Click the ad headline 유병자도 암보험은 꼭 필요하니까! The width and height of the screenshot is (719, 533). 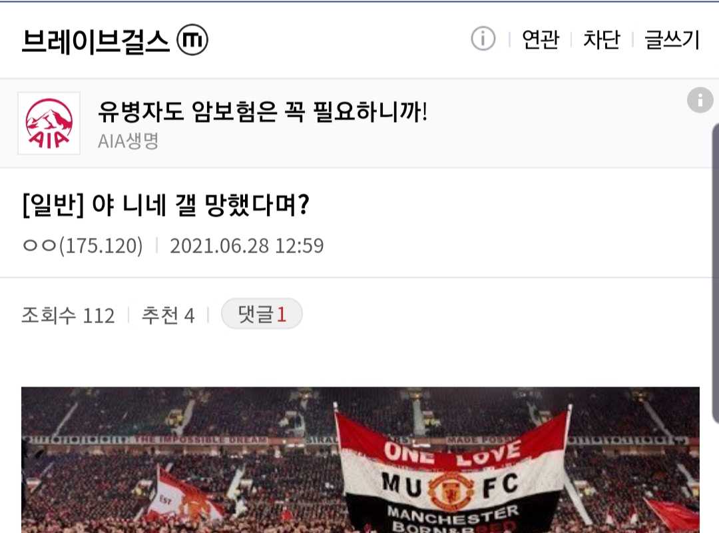tap(263, 112)
